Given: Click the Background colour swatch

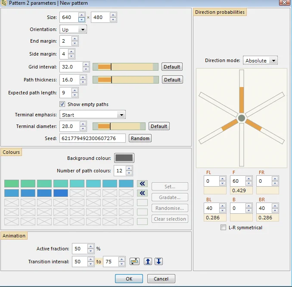Looking at the screenshot, I should click(124, 158).
